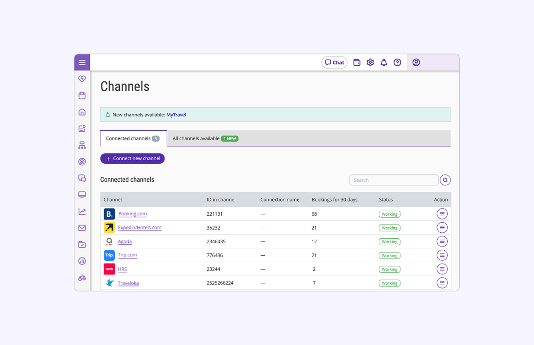The image size is (534, 345).
Task: Open the calendar sidebar icon
Action: click(x=82, y=96)
